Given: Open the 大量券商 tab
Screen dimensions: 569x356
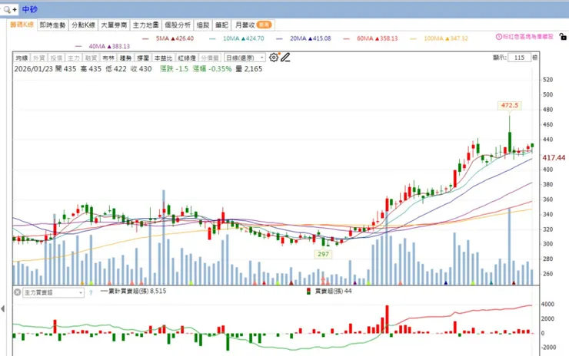Looking at the screenshot, I should pyautogui.click(x=114, y=25).
